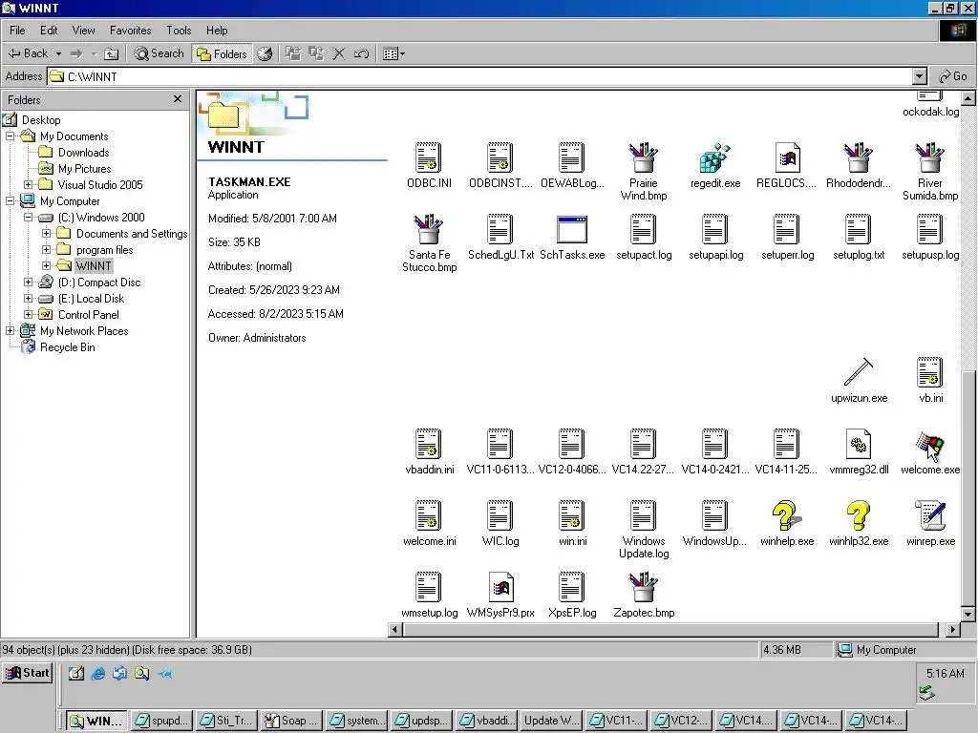978x733 pixels.
Task: Select the setupapi.log file
Action: tap(714, 229)
